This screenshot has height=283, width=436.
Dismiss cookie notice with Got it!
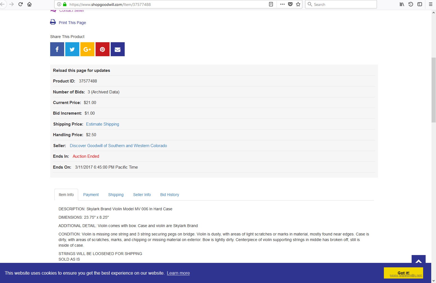403,273
